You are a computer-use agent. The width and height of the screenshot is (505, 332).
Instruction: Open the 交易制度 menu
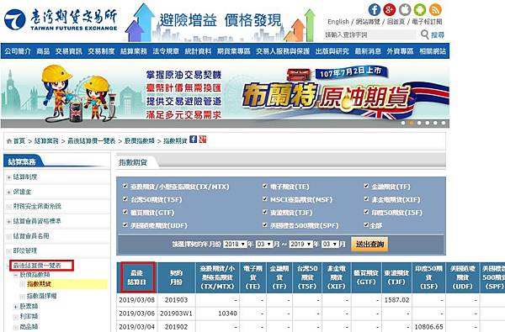click(x=101, y=50)
